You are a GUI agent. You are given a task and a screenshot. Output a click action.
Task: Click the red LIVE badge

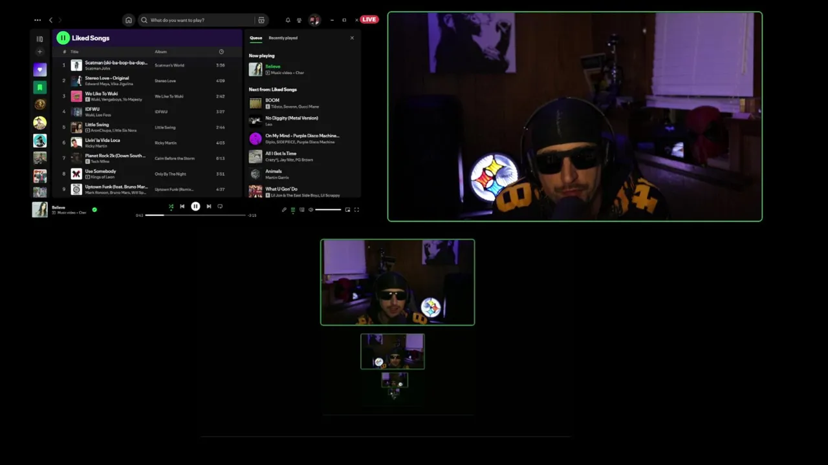coord(369,19)
